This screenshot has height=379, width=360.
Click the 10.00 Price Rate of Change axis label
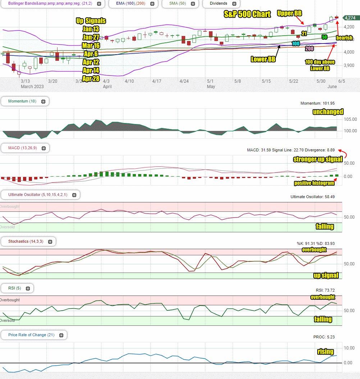(x=349, y=348)
